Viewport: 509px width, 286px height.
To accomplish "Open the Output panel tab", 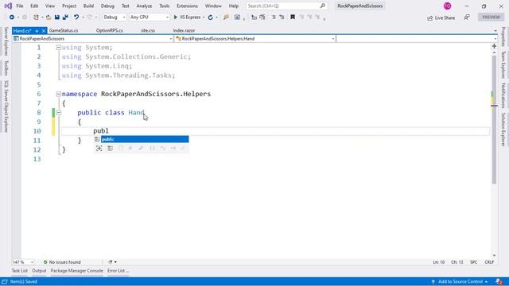I will click(39, 271).
